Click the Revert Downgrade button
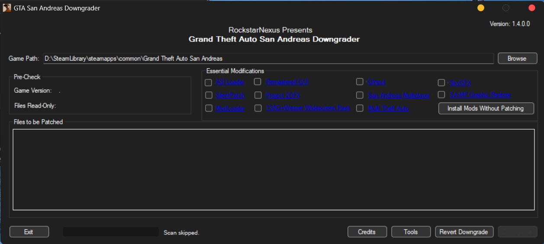This screenshot has height=244, width=544. pyautogui.click(x=464, y=232)
